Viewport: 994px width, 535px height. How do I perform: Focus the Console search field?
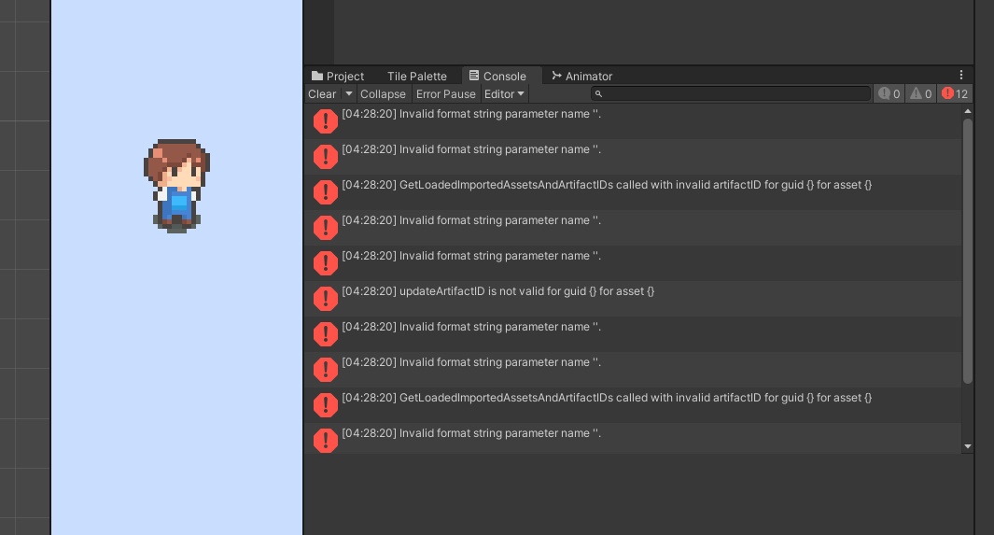(730, 93)
